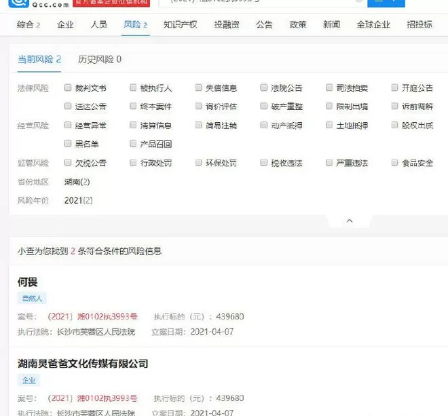Open the 何畏 person result
This screenshot has width=448, height=416.
pos(27,282)
